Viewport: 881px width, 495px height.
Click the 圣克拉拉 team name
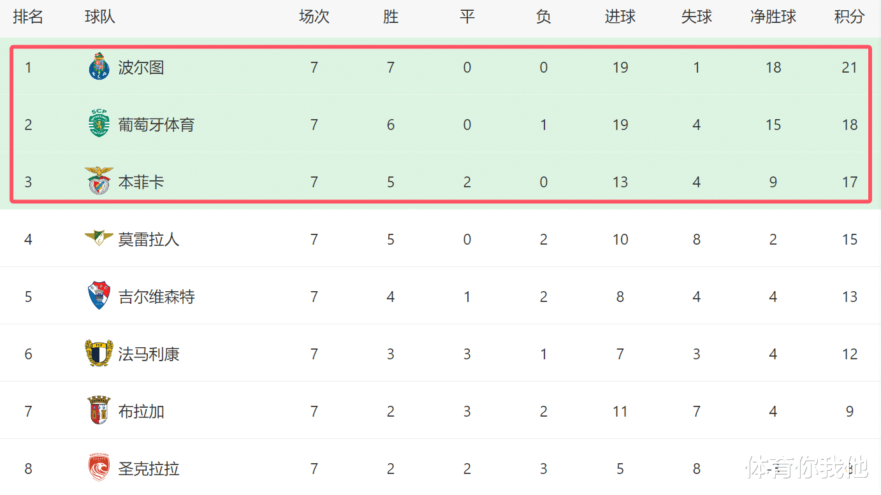click(x=149, y=469)
